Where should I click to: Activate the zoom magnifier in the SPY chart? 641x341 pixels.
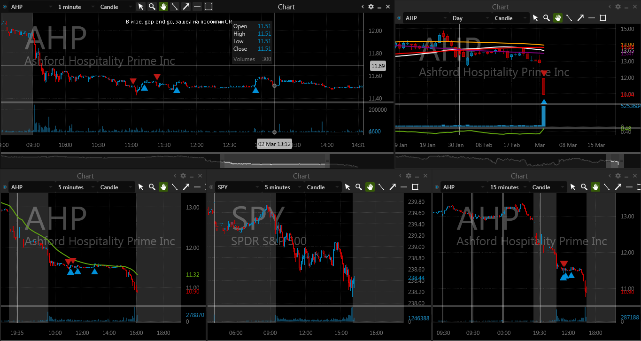(x=359, y=187)
